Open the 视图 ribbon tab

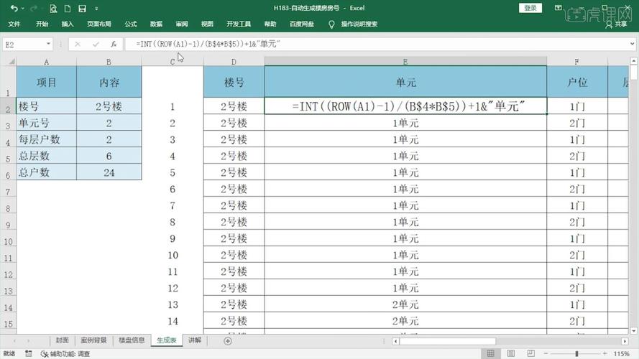click(x=207, y=24)
